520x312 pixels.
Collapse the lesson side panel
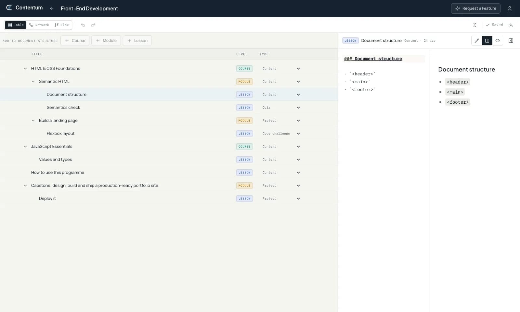511,41
